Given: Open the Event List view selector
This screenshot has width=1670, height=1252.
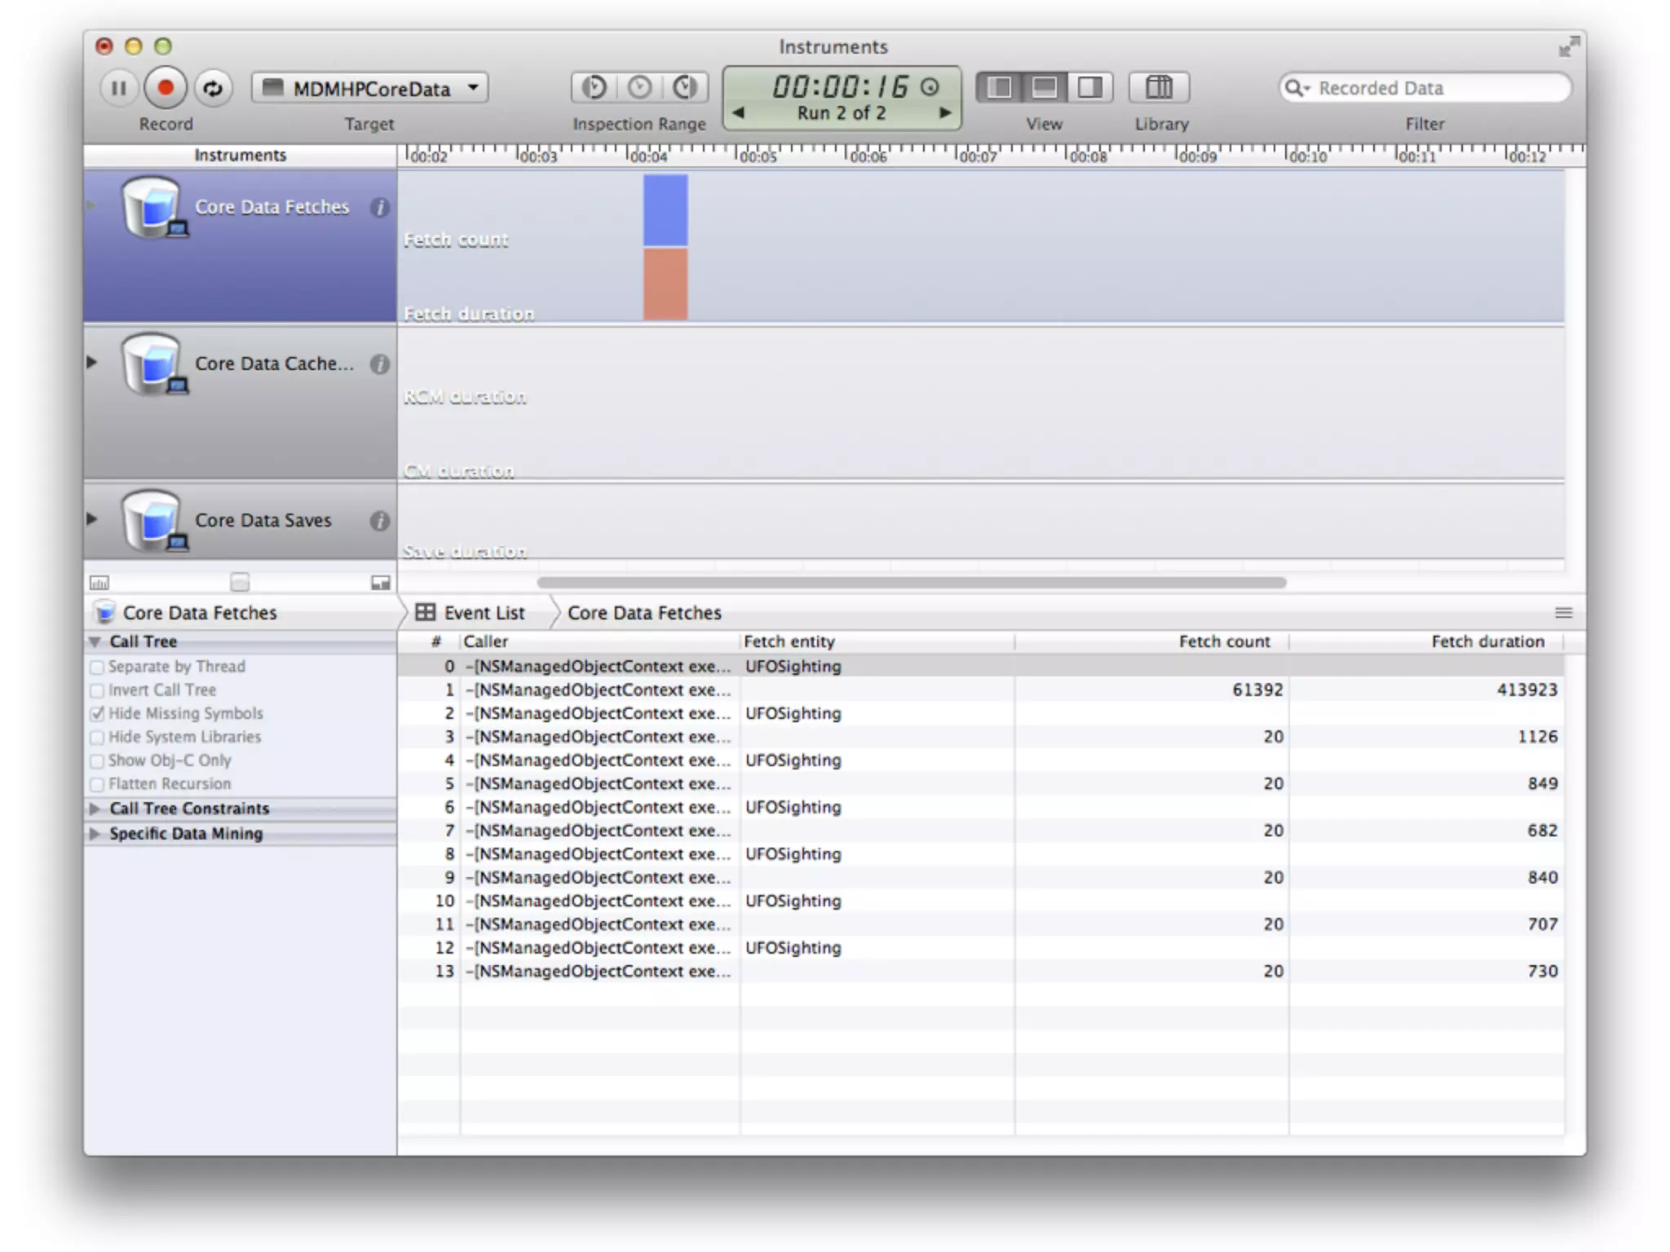Looking at the screenshot, I should tap(471, 613).
